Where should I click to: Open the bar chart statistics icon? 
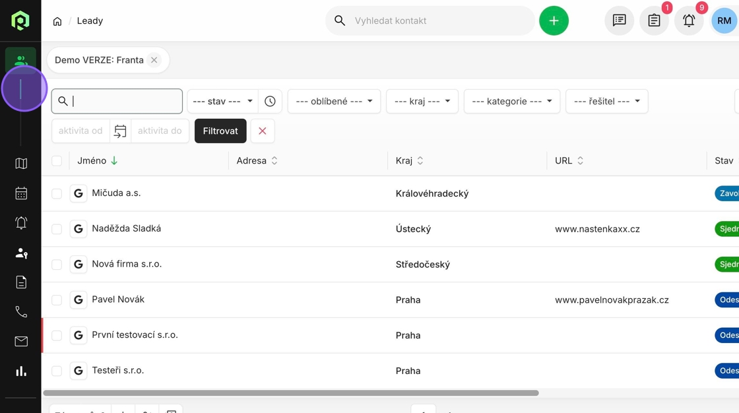21,371
